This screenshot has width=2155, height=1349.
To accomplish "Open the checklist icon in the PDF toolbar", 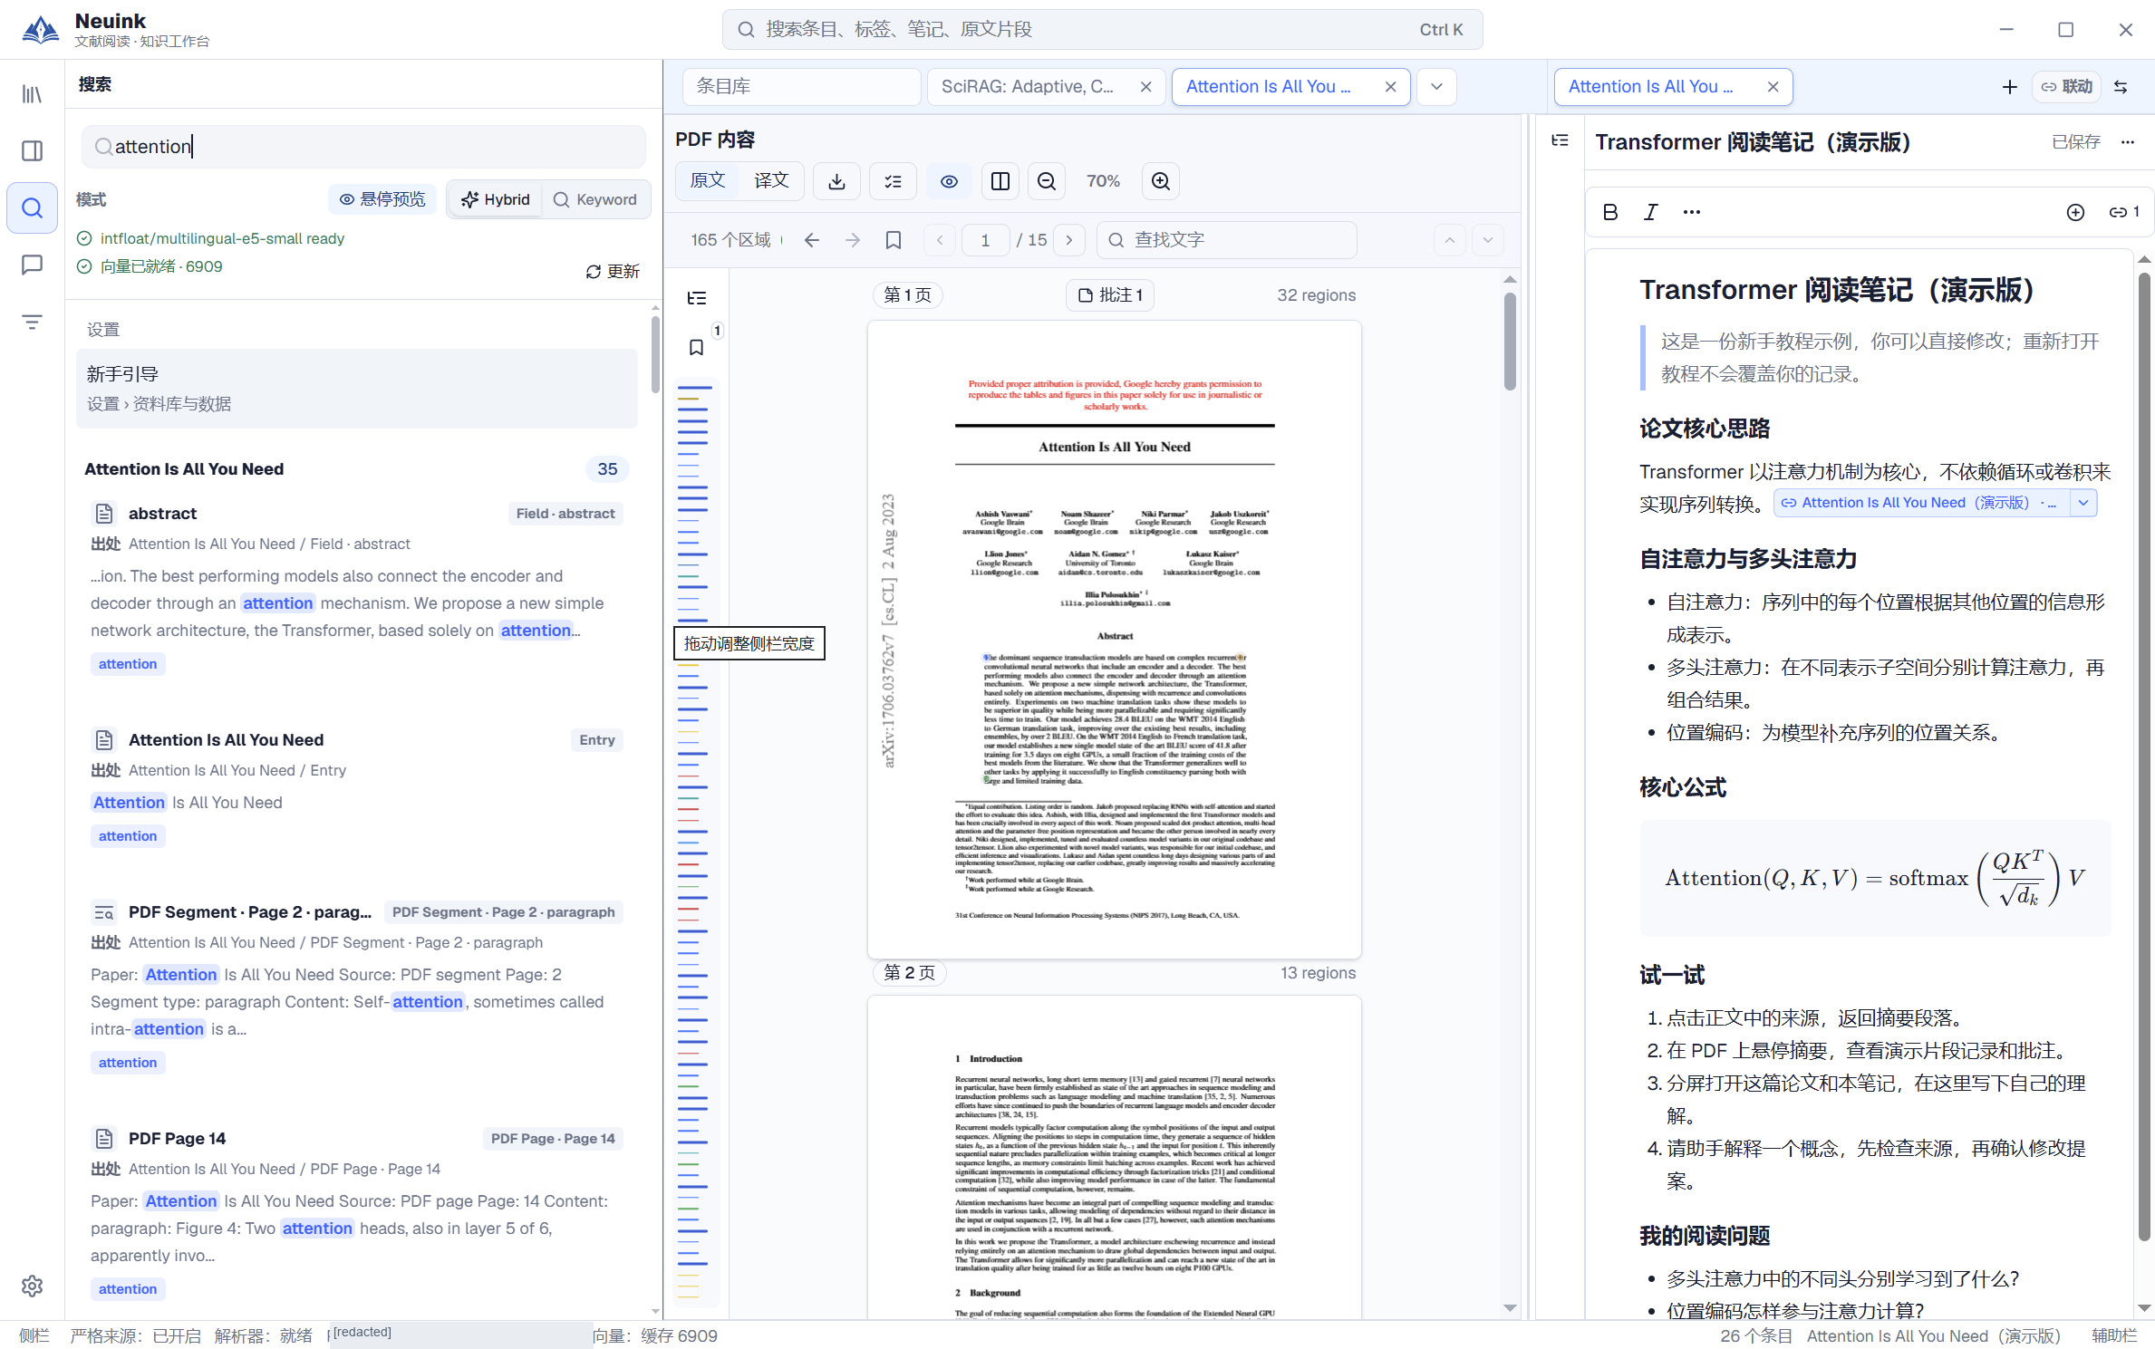I will 893,181.
